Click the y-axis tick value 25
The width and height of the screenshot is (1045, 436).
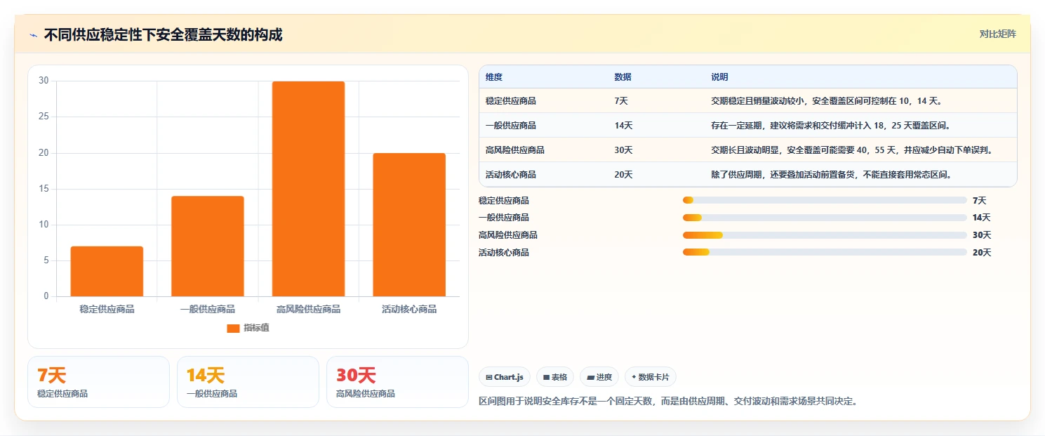point(44,117)
